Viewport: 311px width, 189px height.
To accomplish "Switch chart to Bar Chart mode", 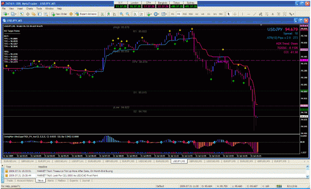I will (x=103, y=14).
